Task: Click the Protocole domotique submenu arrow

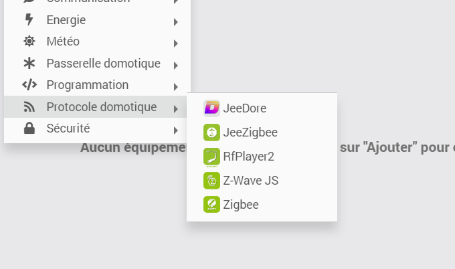Action: click(175, 108)
